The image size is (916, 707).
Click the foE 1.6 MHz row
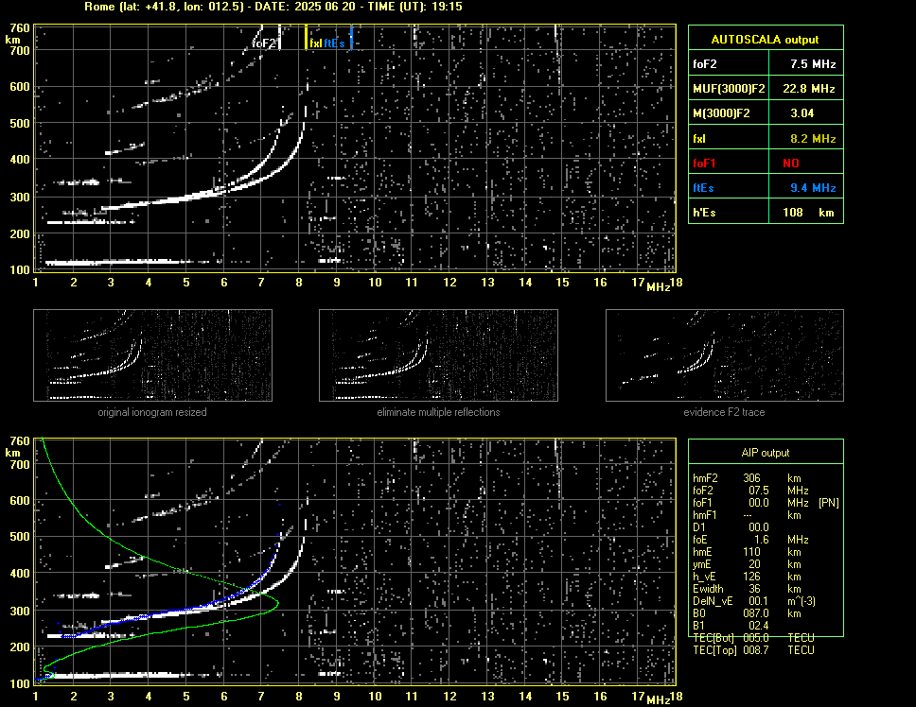(x=750, y=540)
